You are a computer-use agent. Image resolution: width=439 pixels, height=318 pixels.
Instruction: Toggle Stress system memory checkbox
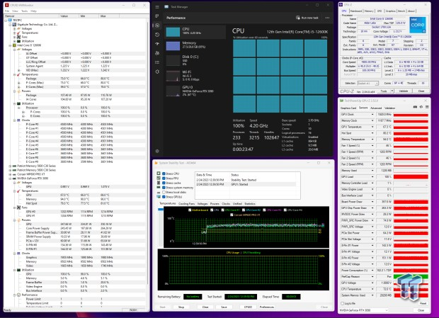point(164,188)
